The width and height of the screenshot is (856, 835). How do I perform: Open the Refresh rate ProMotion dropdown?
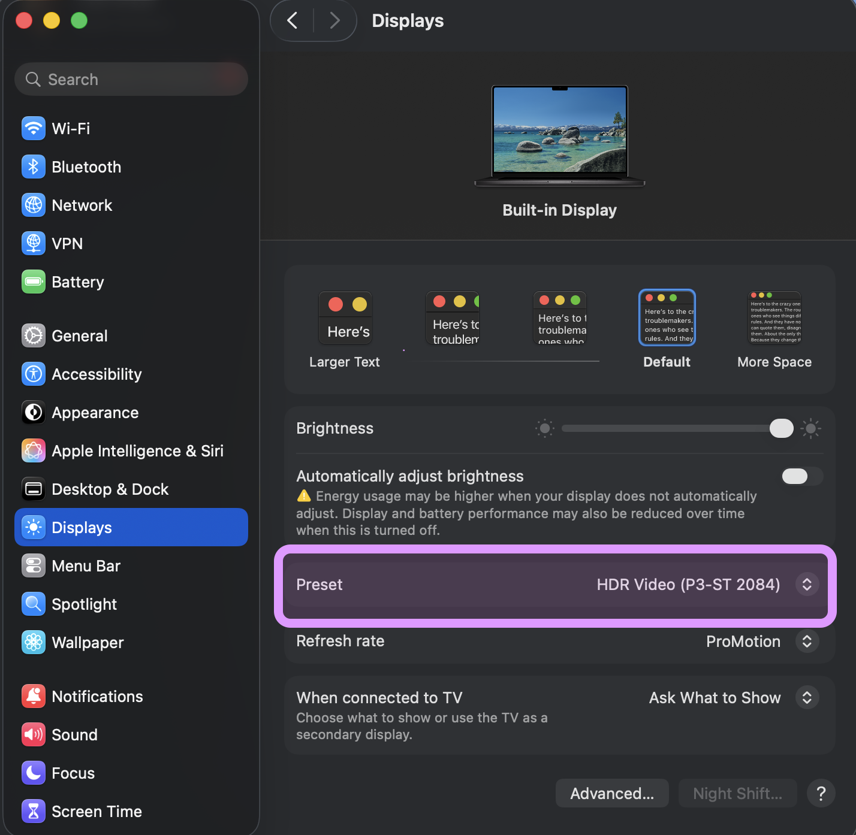pyautogui.click(x=807, y=641)
